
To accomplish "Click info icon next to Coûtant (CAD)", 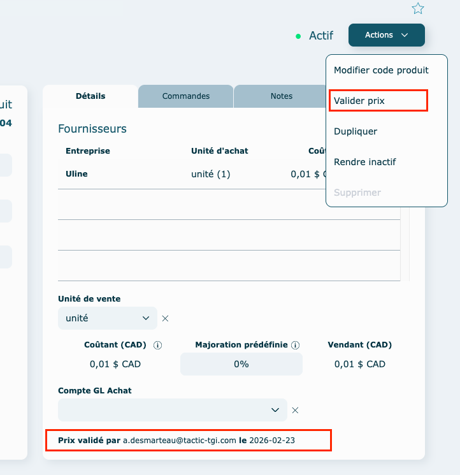I will (x=158, y=345).
